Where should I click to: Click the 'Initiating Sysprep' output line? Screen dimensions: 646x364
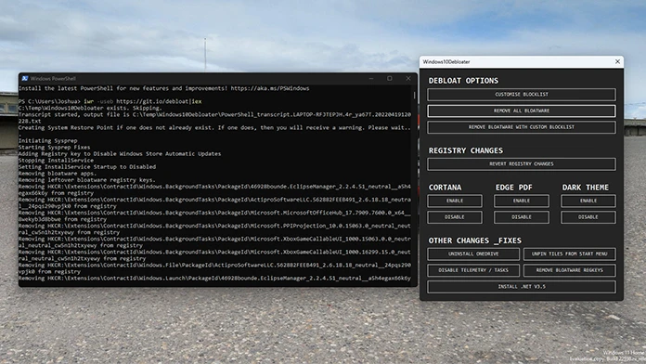[x=47, y=140]
